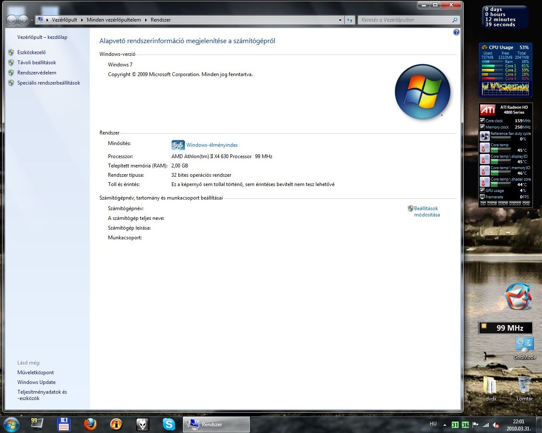Open the Windows-élményindex link
This screenshot has width=542, height=433.
coord(212,145)
